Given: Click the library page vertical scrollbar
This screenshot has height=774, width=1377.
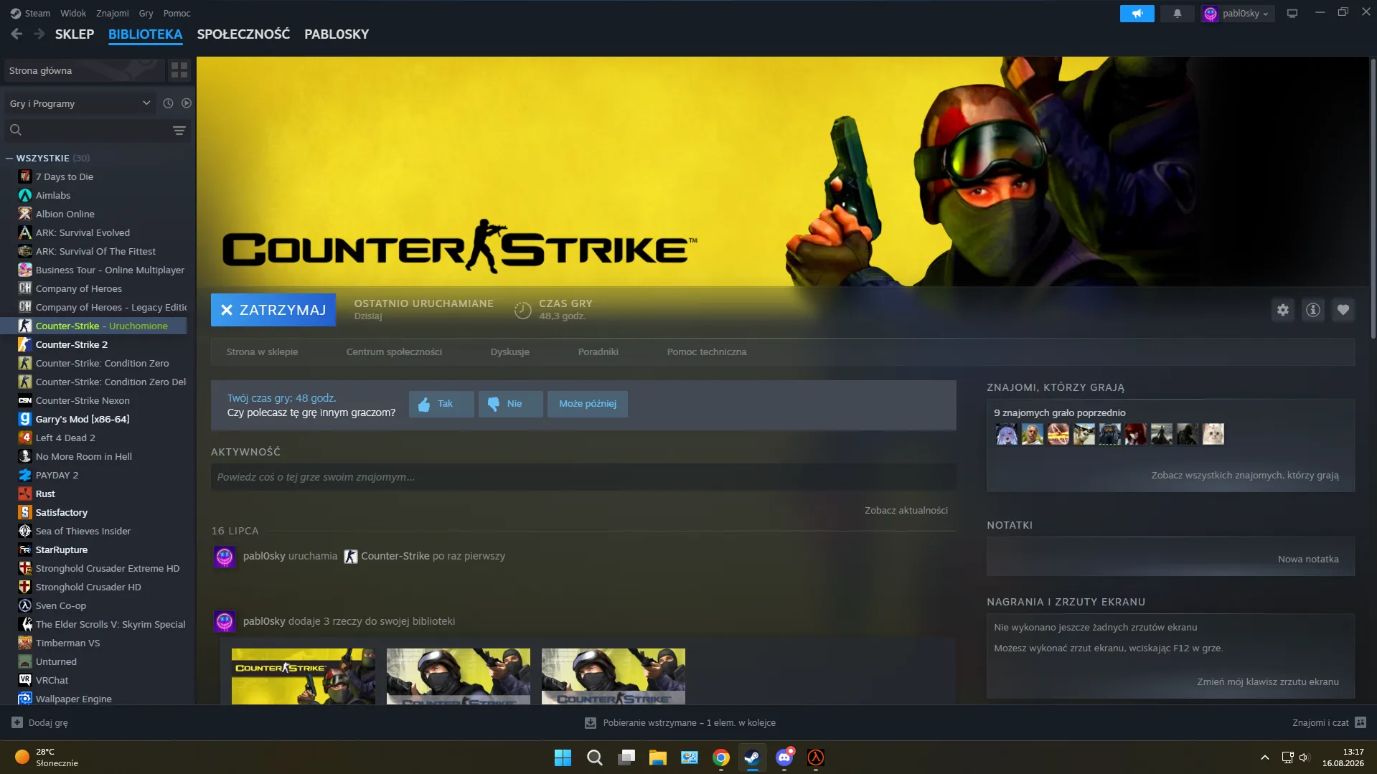Looking at the screenshot, I should [x=1373, y=197].
